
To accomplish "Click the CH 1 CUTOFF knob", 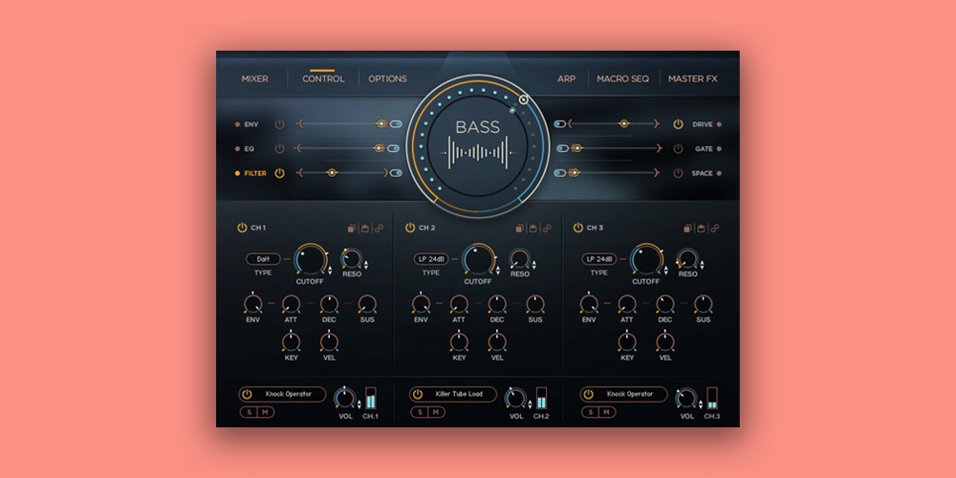I will pyautogui.click(x=310, y=258).
